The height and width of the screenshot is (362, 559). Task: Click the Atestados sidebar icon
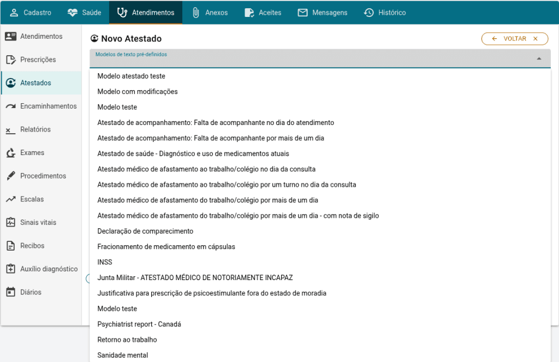pyautogui.click(x=11, y=83)
